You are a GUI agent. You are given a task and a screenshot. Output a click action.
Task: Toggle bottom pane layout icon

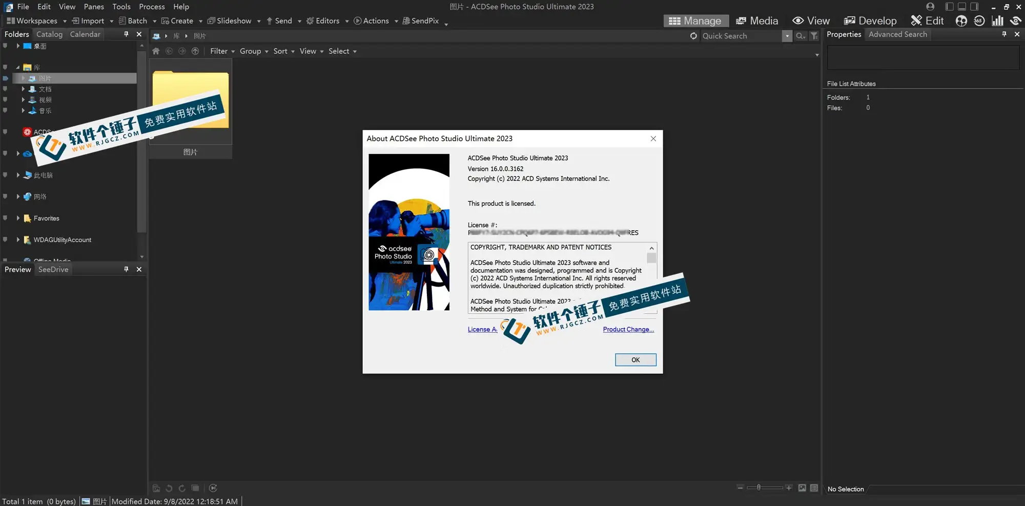pyautogui.click(x=962, y=7)
